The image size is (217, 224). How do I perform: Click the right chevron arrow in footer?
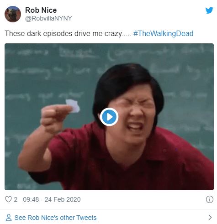tap(210, 218)
